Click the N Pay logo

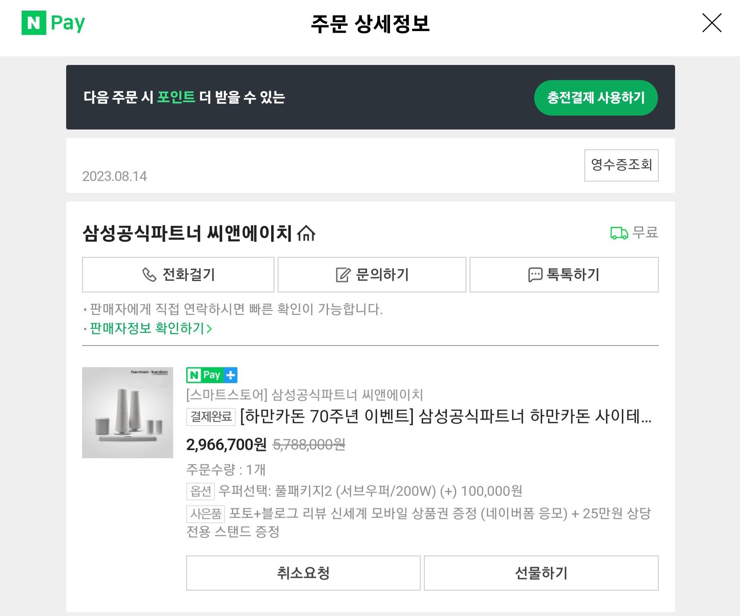53,23
